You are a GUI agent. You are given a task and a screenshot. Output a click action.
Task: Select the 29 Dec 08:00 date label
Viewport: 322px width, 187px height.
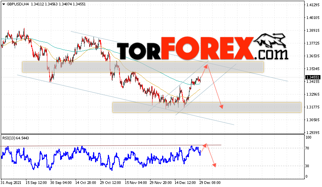(x=210, y=183)
